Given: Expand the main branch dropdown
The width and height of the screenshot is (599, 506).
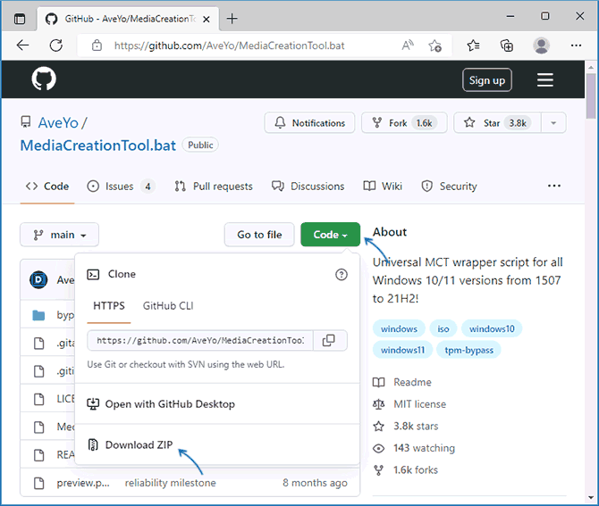Looking at the screenshot, I should coord(60,235).
